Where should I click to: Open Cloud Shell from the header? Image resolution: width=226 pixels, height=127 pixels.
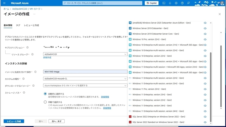pos(164,3)
